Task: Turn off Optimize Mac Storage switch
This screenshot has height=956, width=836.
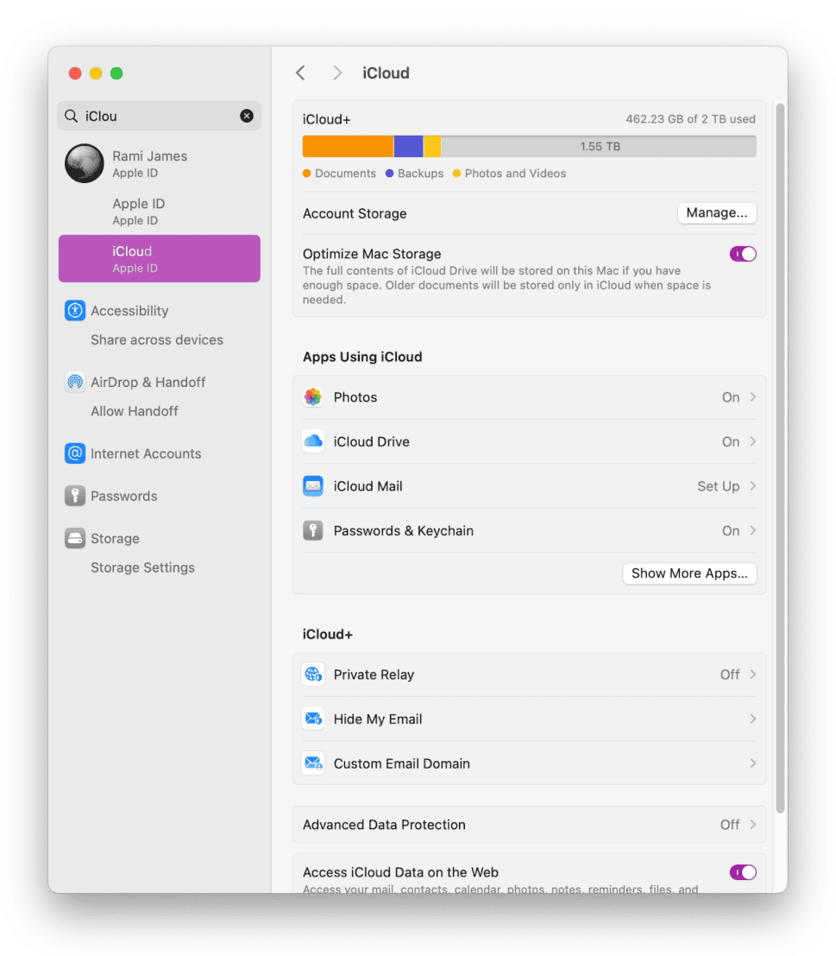Action: coord(743,254)
